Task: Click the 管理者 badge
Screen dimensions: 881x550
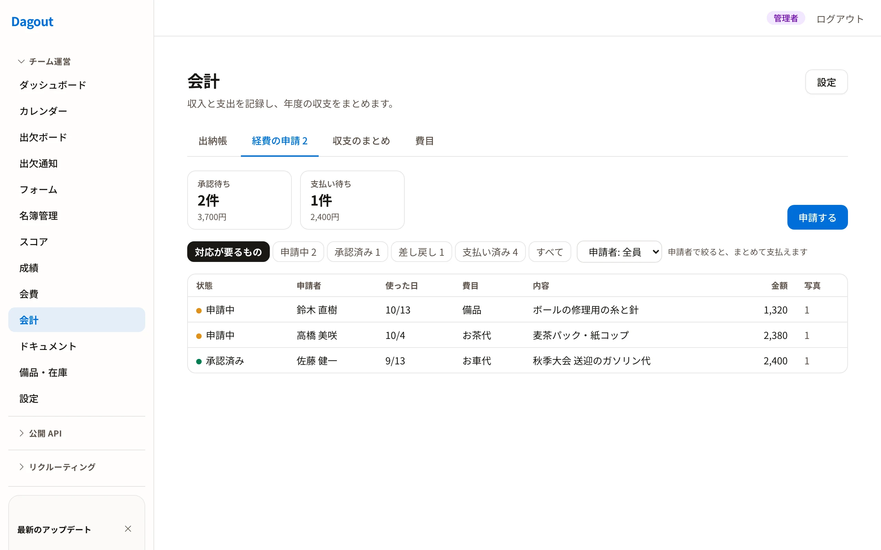Action: (786, 18)
